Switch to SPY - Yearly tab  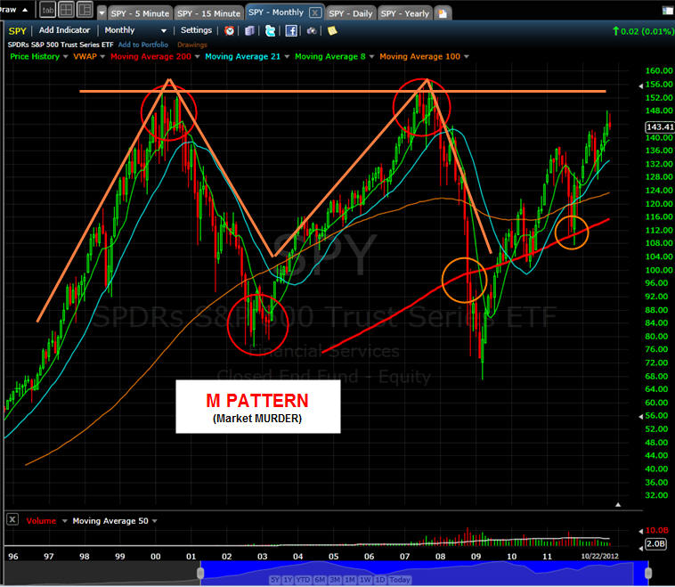pyautogui.click(x=404, y=13)
